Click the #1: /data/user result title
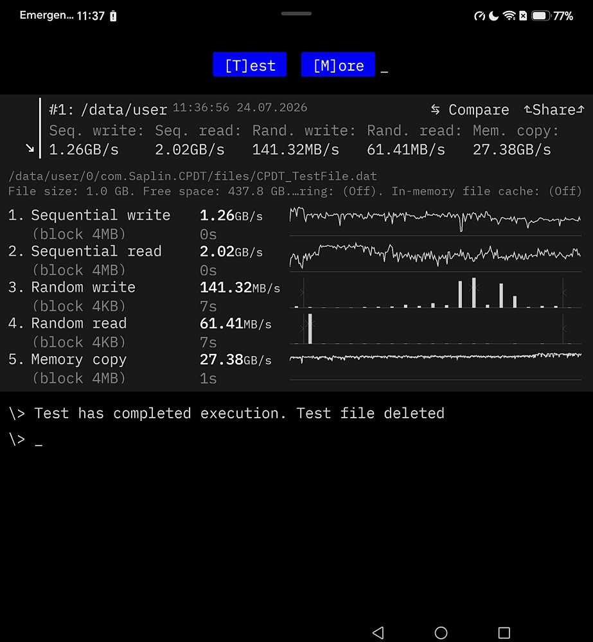The image size is (593, 642). [x=108, y=110]
